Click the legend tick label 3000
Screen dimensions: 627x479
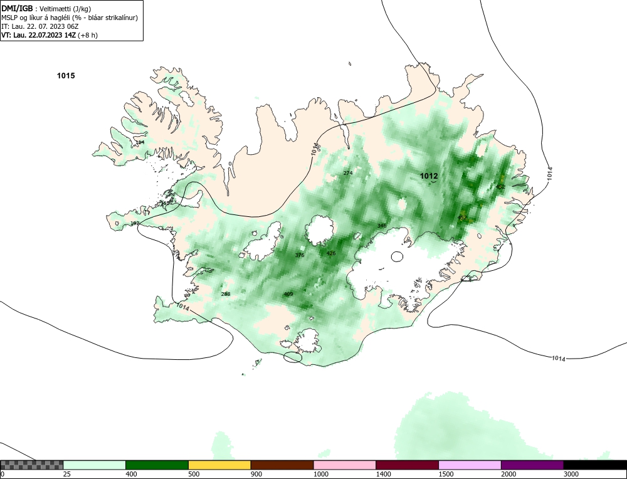(x=571, y=474)
